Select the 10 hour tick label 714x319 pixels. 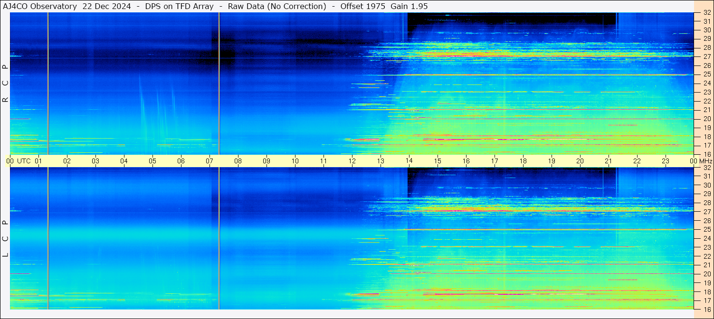[295, 161]
